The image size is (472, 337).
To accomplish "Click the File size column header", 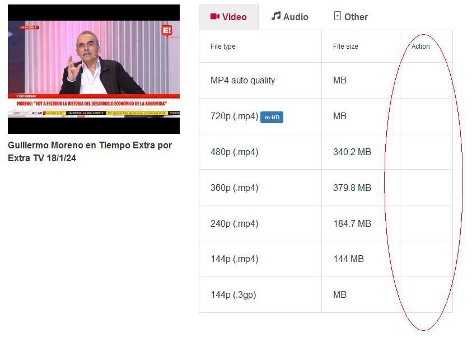I will [x=345, y=46].
